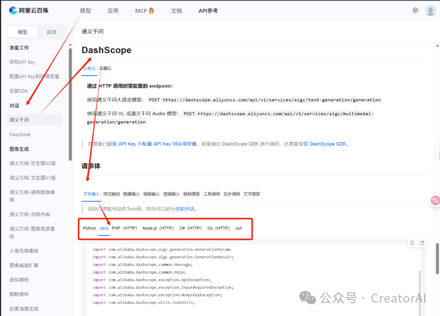This screenshot has width=440, height=316.
Task: Open the settings gear icon
Action: 415,10
